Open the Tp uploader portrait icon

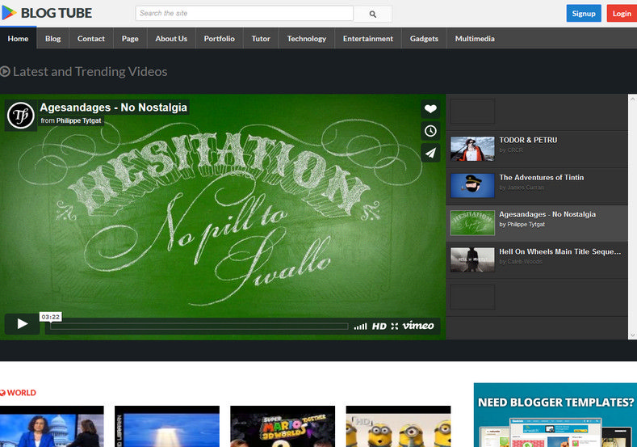click(21, 116)
